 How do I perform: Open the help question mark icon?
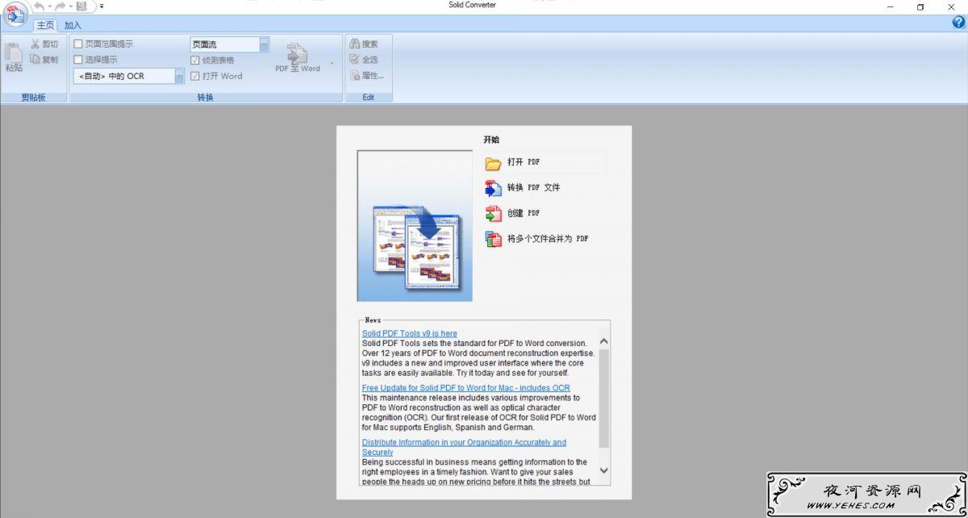click(958, 23)
